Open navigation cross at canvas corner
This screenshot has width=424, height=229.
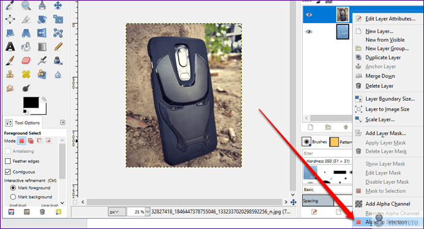pos(293,202)
